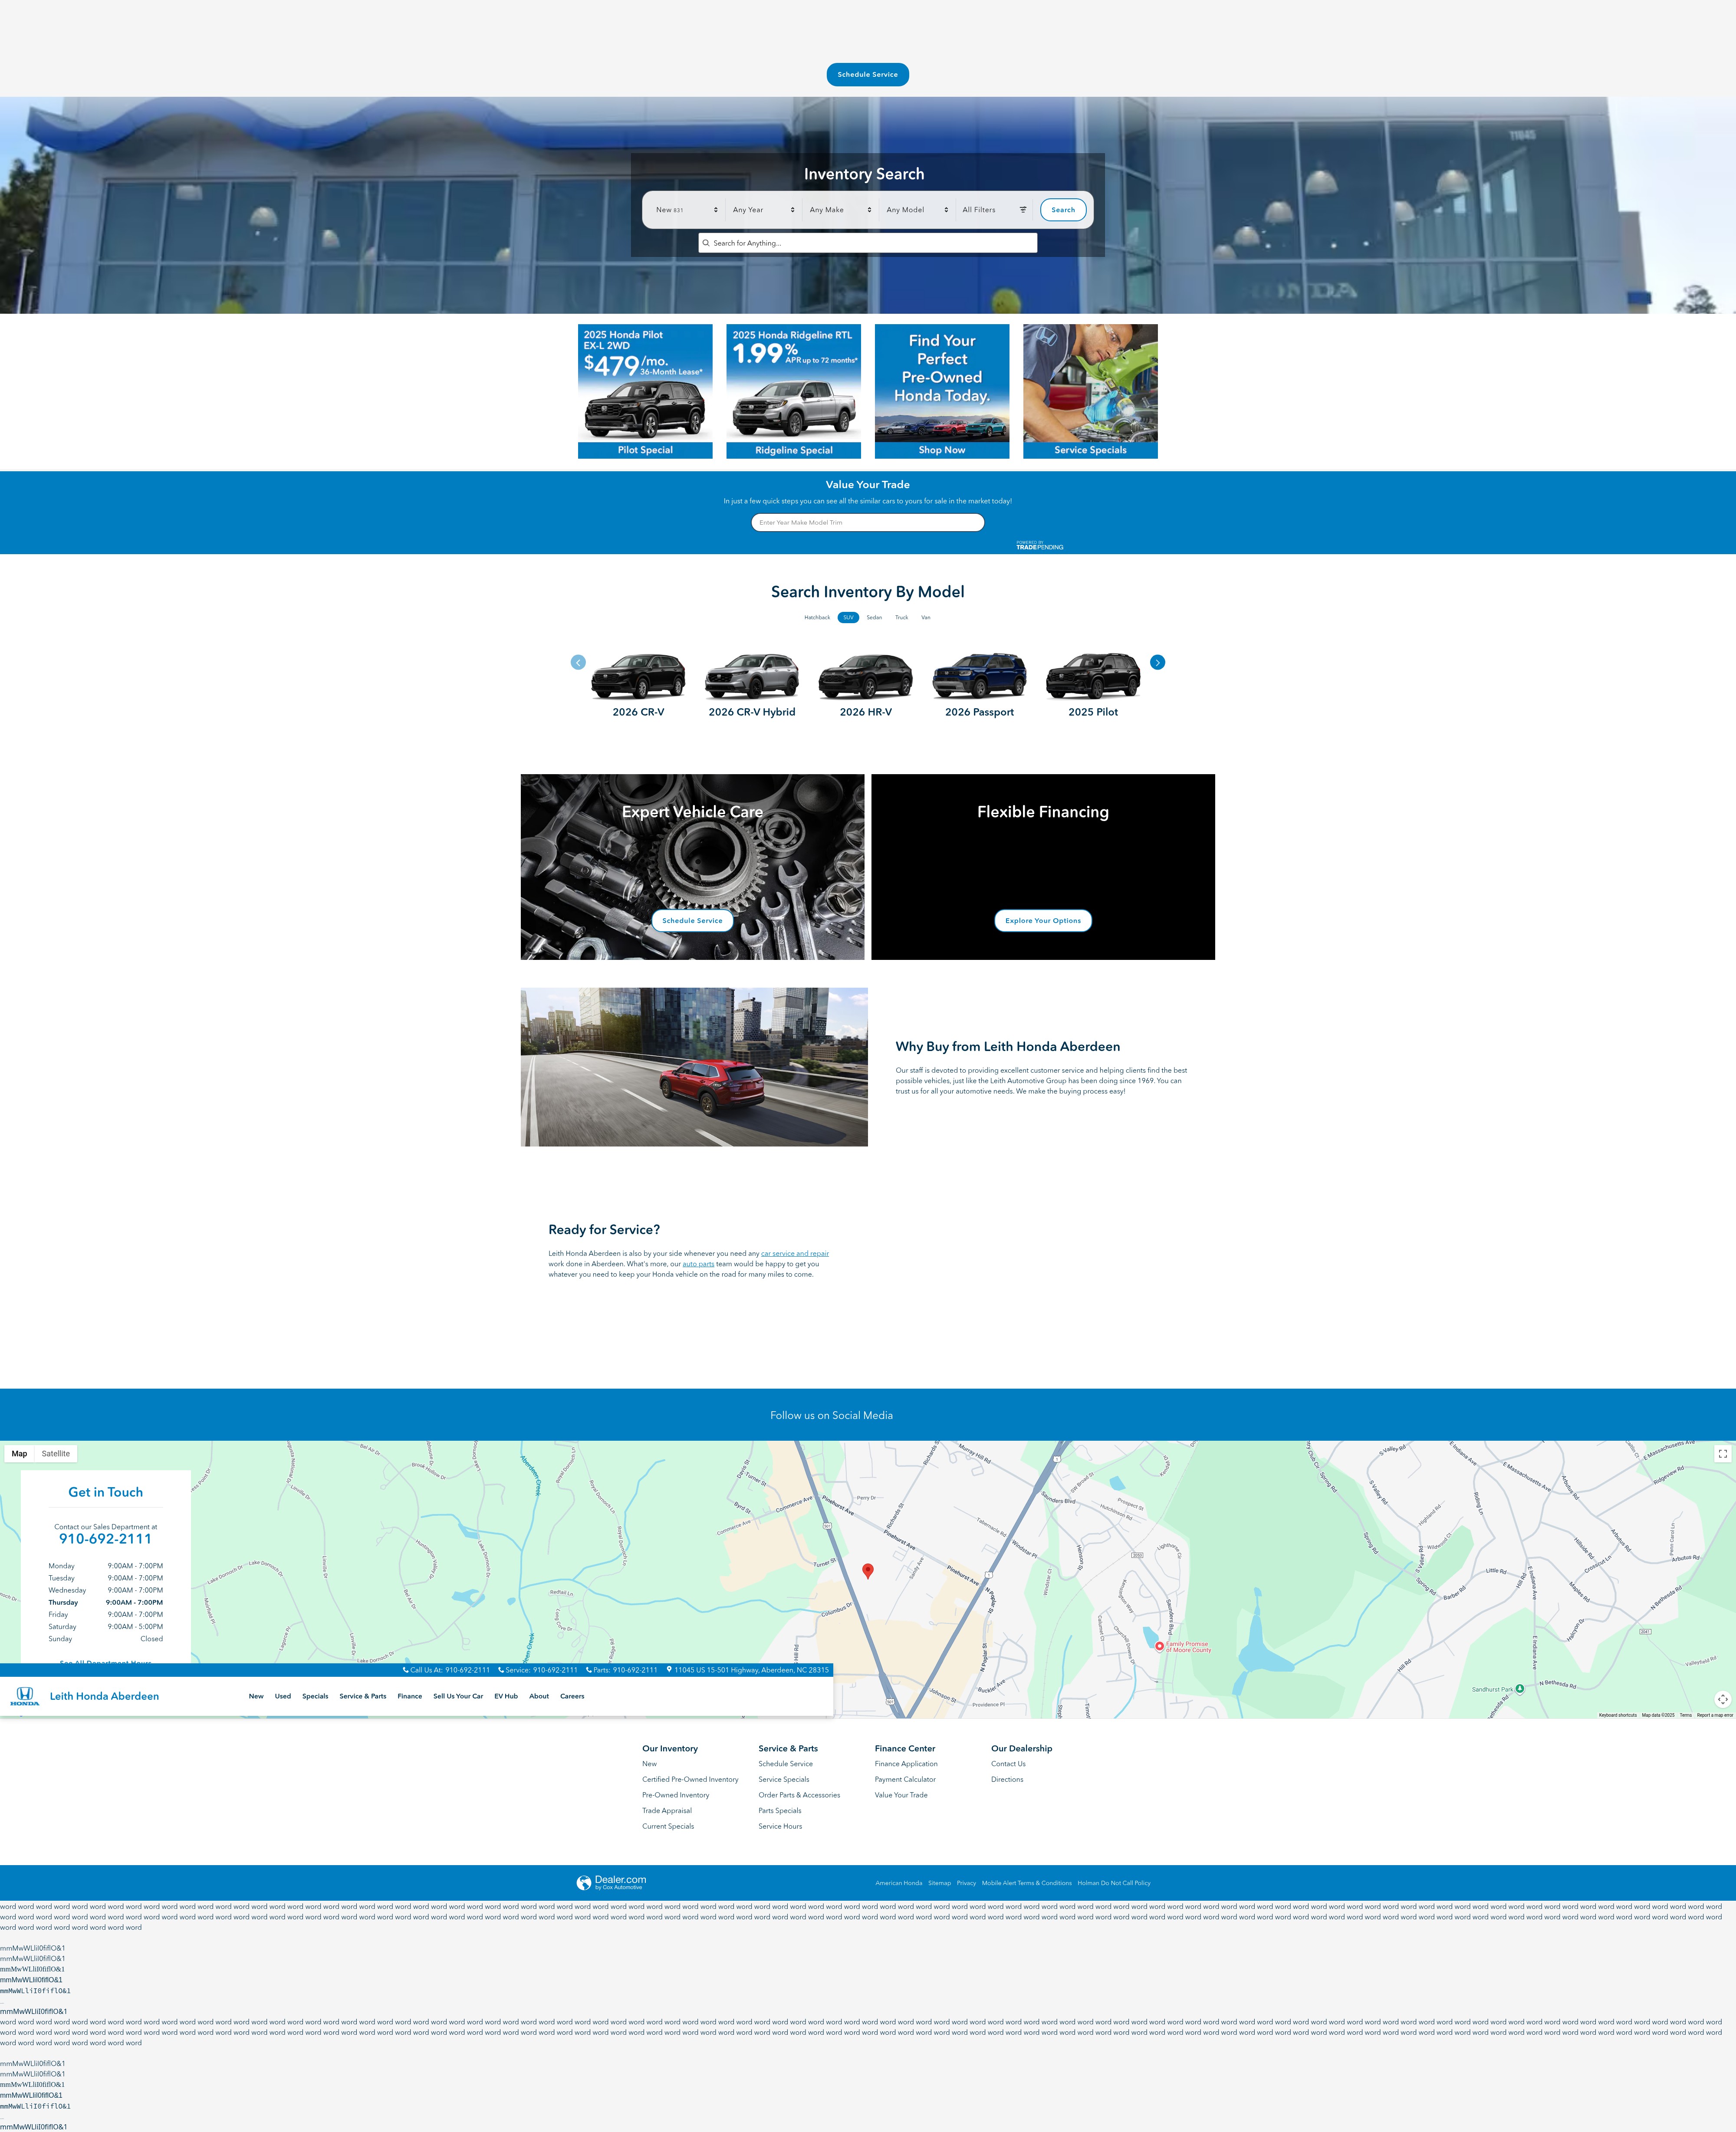1736x2132 pixels.
Task: Open footer Order Parts & Accessories link
Action: tap(799, 1795)
